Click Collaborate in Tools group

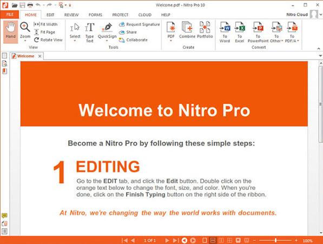133,40
